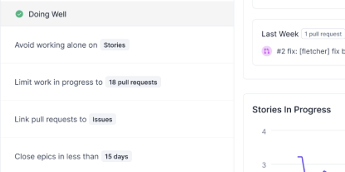Open the Issues tag selector
The width and height of the screenshot is (345, 172).
tap(102, 119)
